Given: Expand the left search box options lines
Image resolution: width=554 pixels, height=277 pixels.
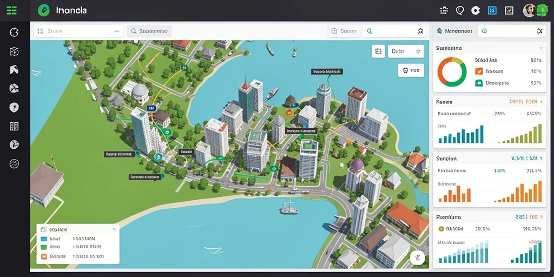Looking at the screenshot, I should pyautogui.click(x=116, y=31).
